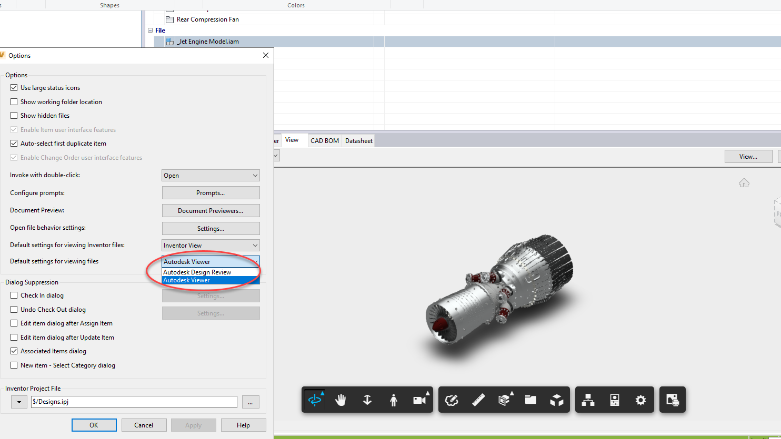This screenshot has height=439, width=781.
Task: Confirm options with OK button
Action: [94, 425]
